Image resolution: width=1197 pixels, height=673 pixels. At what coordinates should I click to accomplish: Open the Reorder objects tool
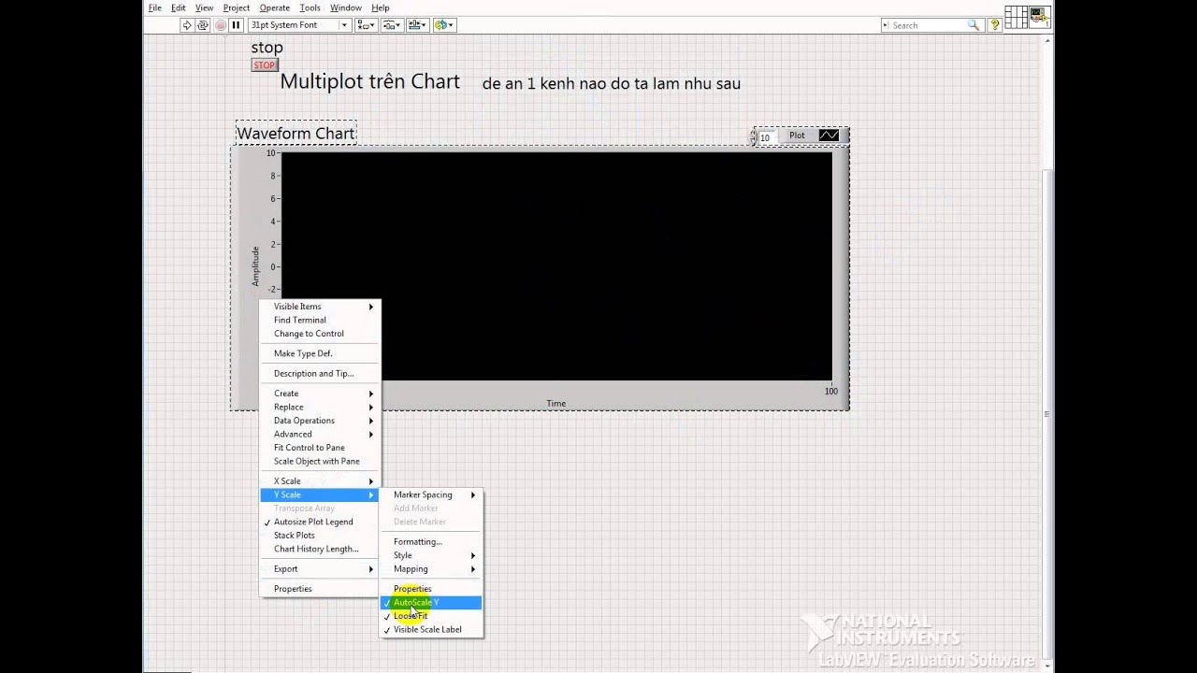click(x=444, y=25)
